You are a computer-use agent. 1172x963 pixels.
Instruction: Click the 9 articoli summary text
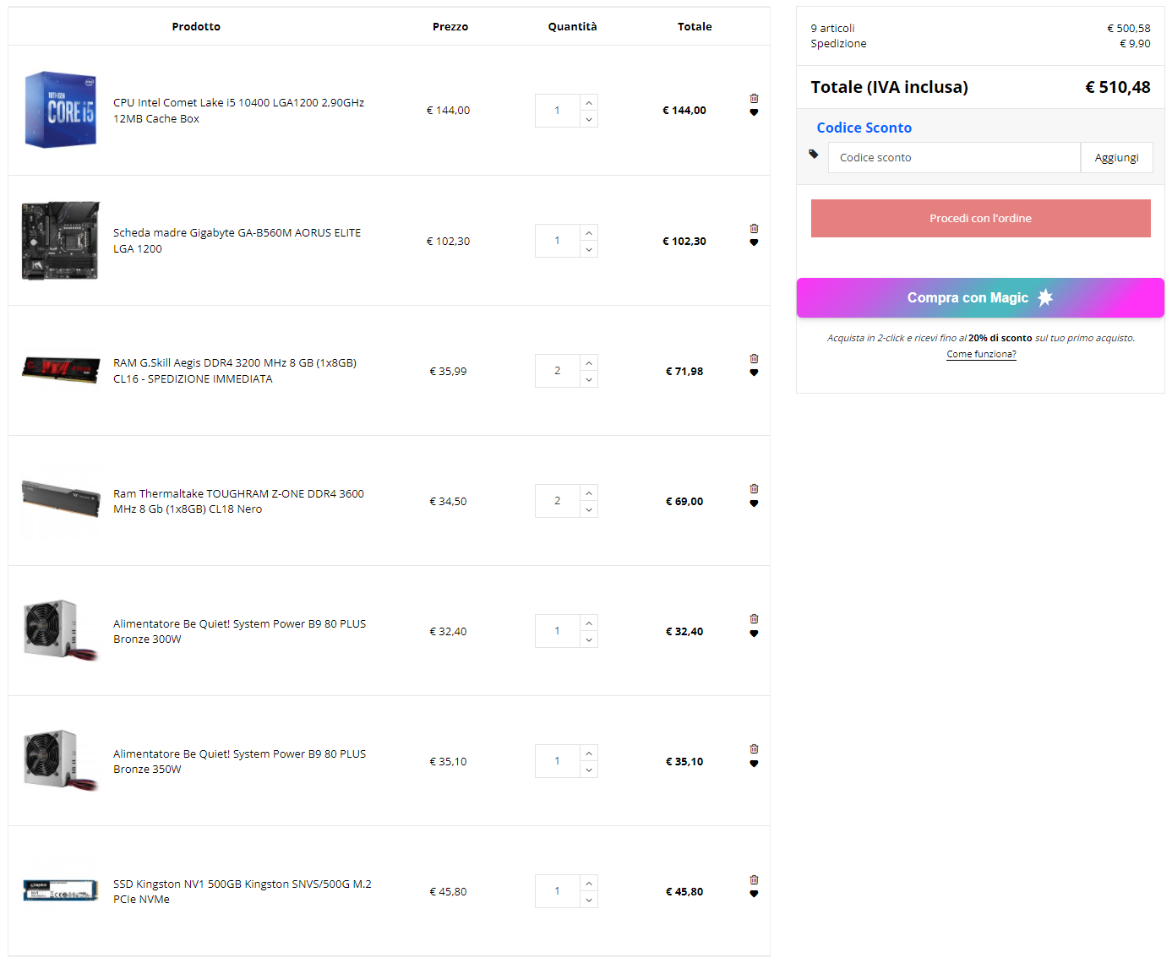tap(832, 29)
